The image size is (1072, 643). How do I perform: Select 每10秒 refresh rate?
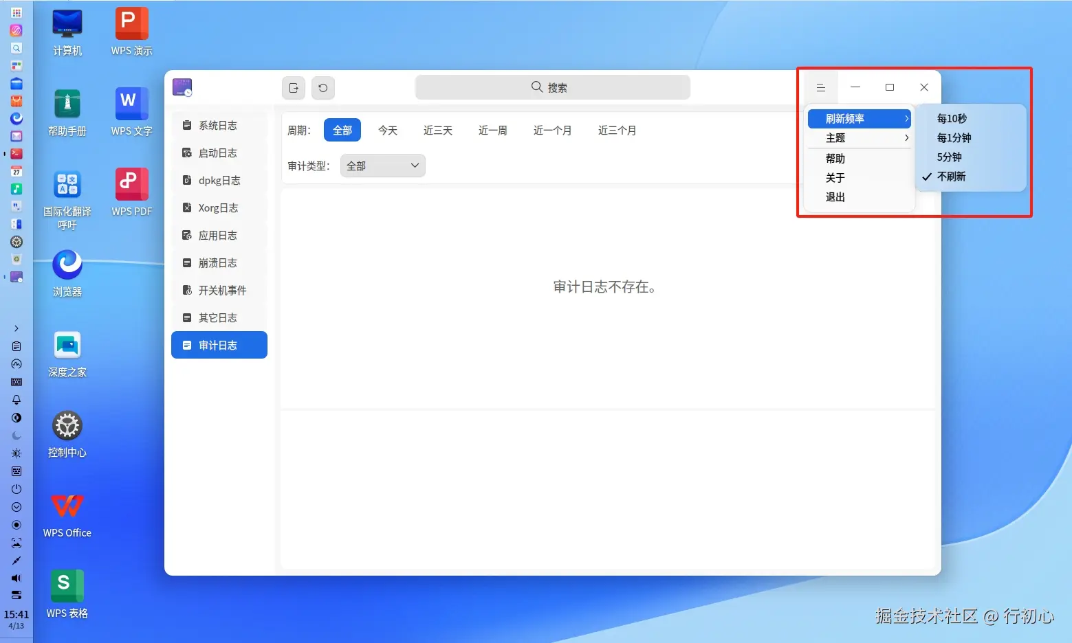click(952, 118)
